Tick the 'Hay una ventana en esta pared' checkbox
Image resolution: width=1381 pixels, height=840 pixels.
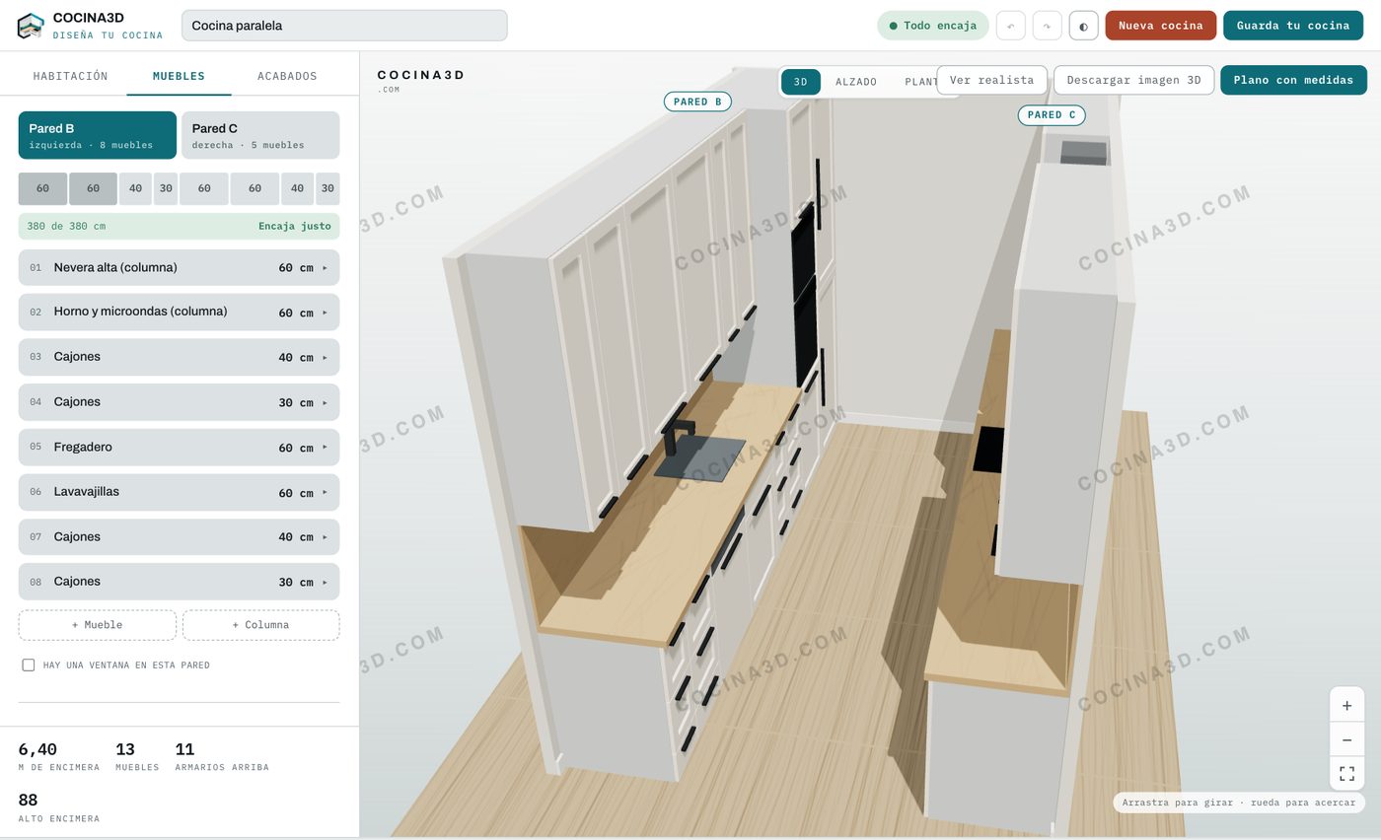click(x=29, y=665)
